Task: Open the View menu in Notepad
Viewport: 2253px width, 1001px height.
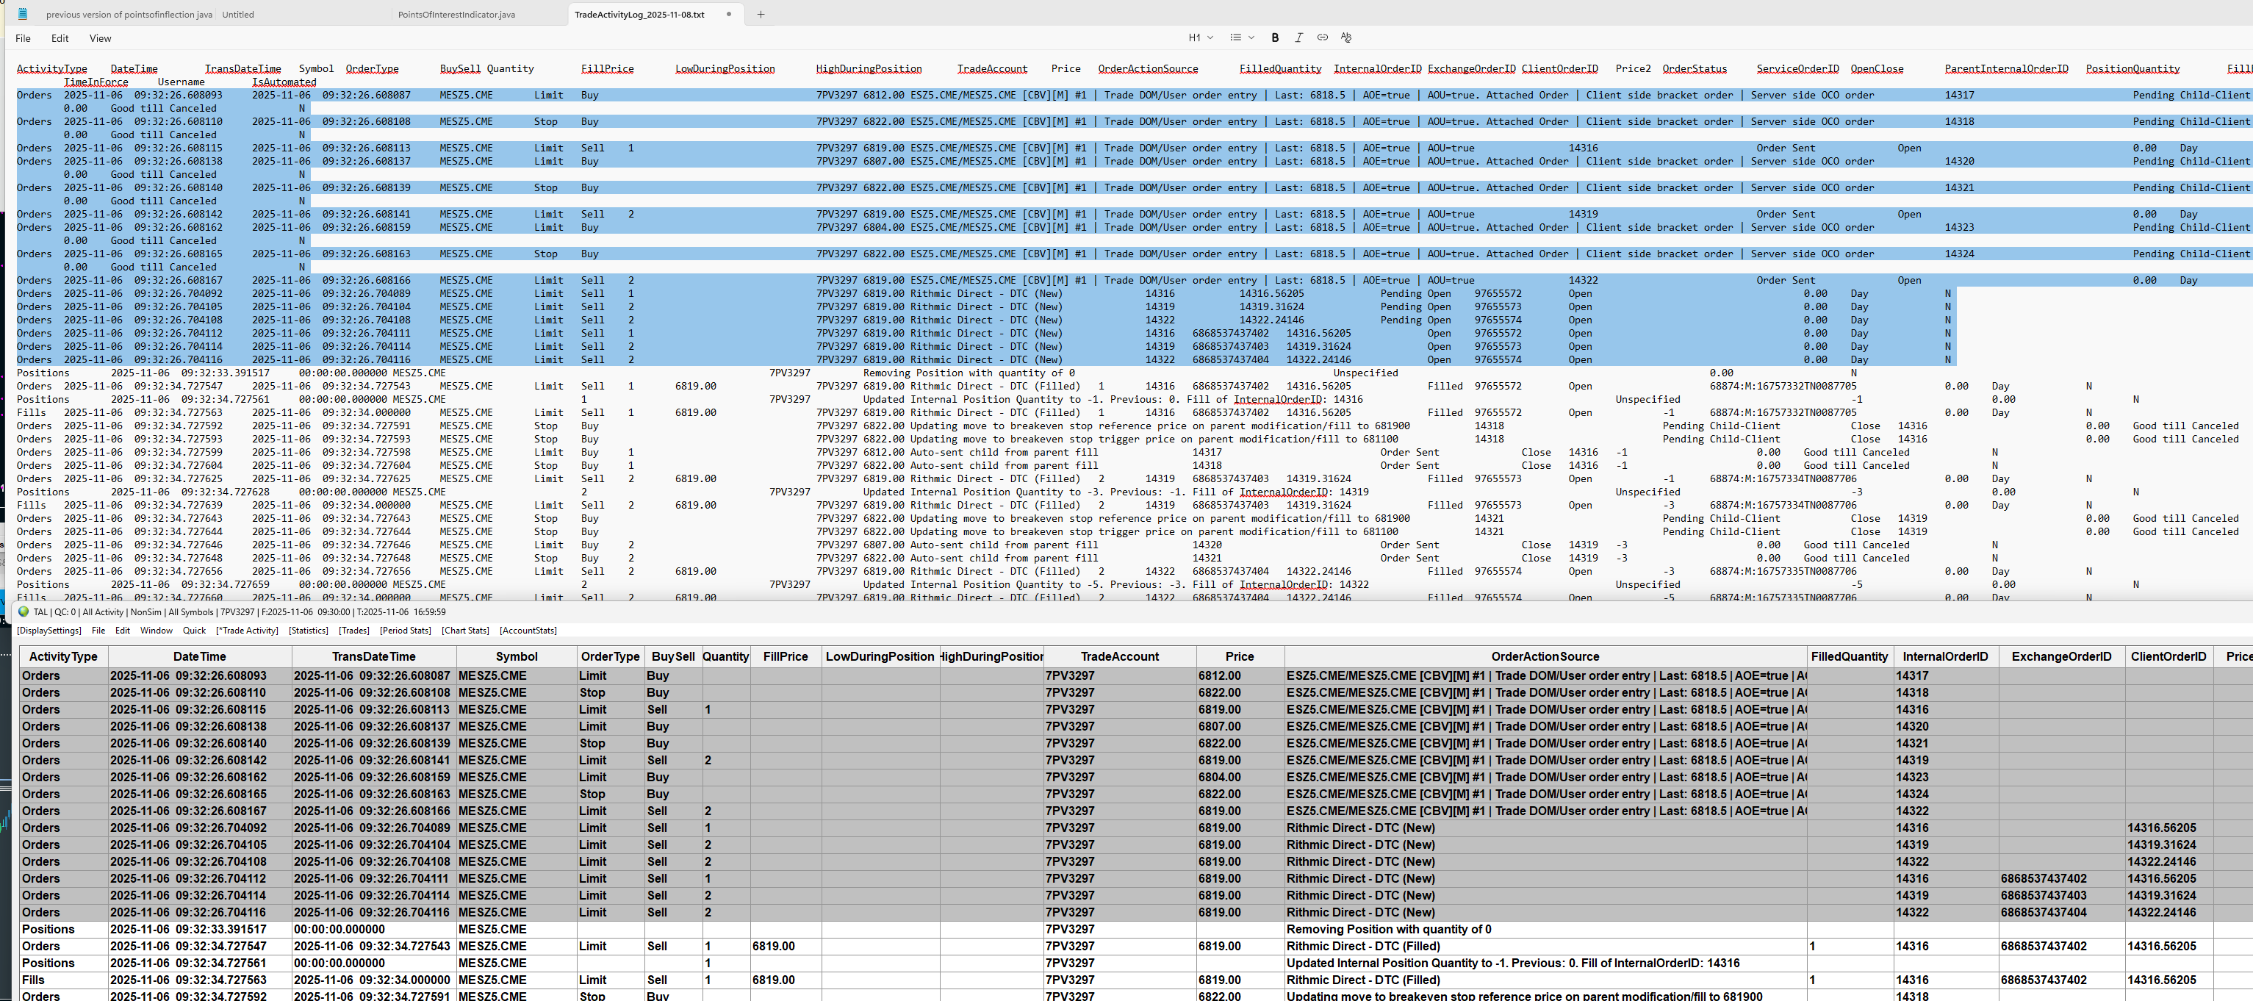Action: point(100,38)
